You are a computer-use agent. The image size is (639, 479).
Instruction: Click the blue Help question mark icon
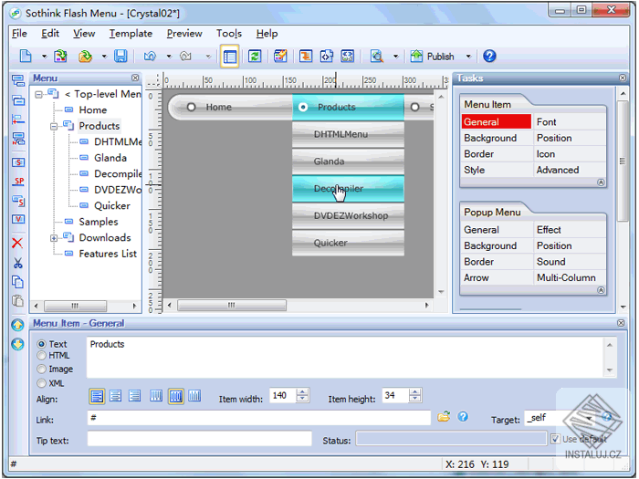pyautogui.click(x=489, y=57)
